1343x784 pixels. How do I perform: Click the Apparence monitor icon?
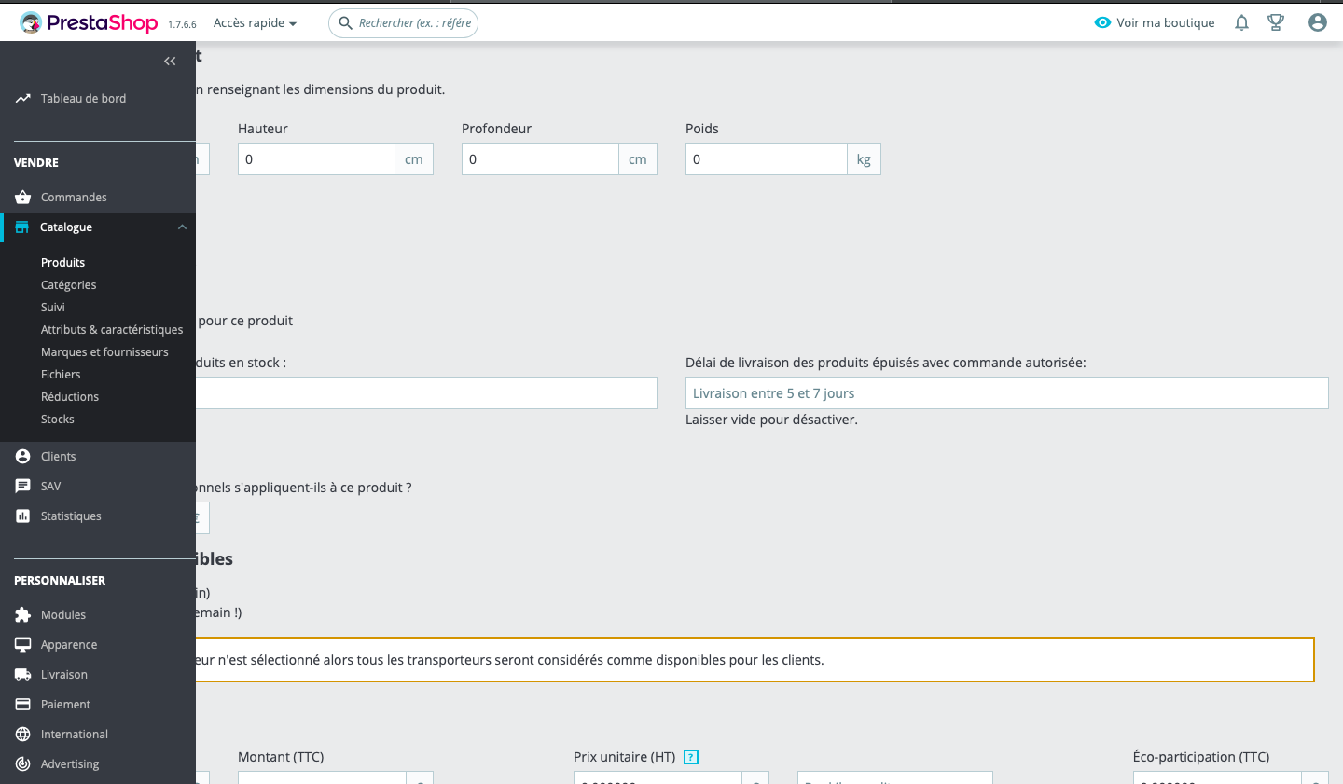click(x=23, y=644)
